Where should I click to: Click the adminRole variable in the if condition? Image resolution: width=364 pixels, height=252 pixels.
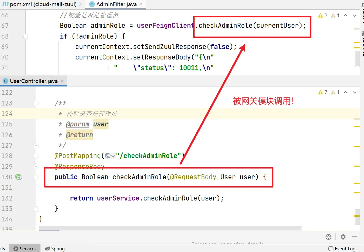point(96,36)
